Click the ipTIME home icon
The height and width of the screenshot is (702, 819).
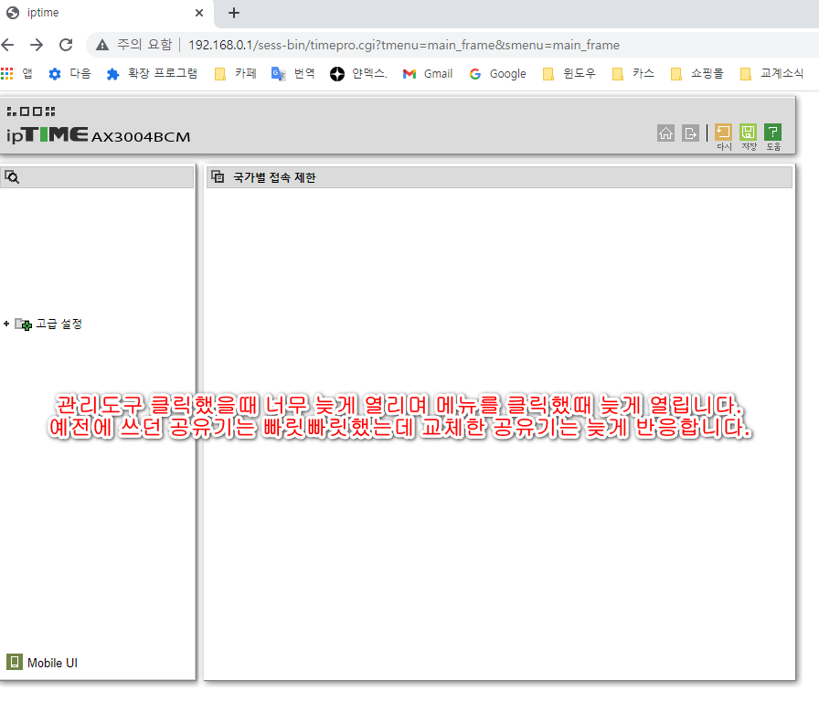(665, 133)
